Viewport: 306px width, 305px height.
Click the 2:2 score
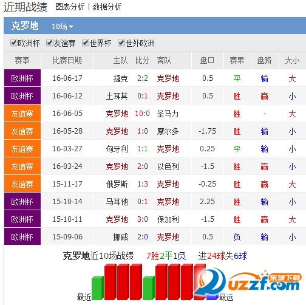(143, 78)
